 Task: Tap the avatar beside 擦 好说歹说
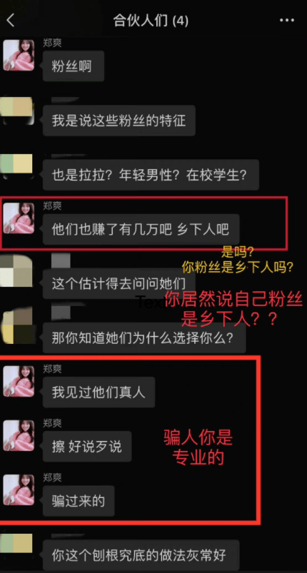tap(19, 435)
